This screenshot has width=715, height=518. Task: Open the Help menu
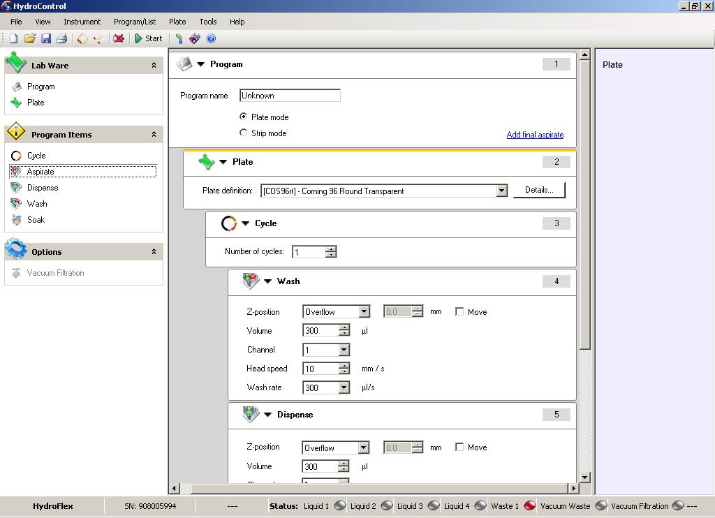point(237,22)
